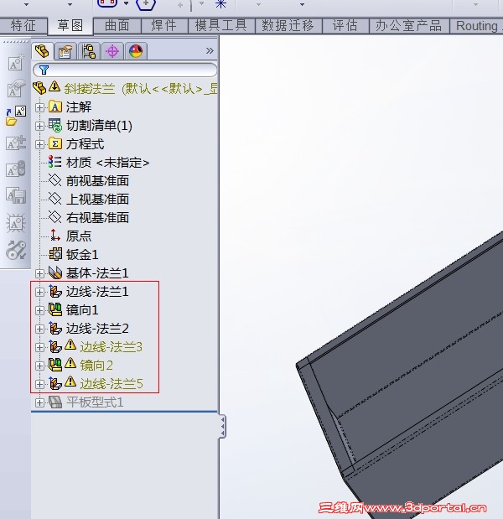
Task: Click the hand-over-annotation sidebar tool
Action: coord(16,88)
